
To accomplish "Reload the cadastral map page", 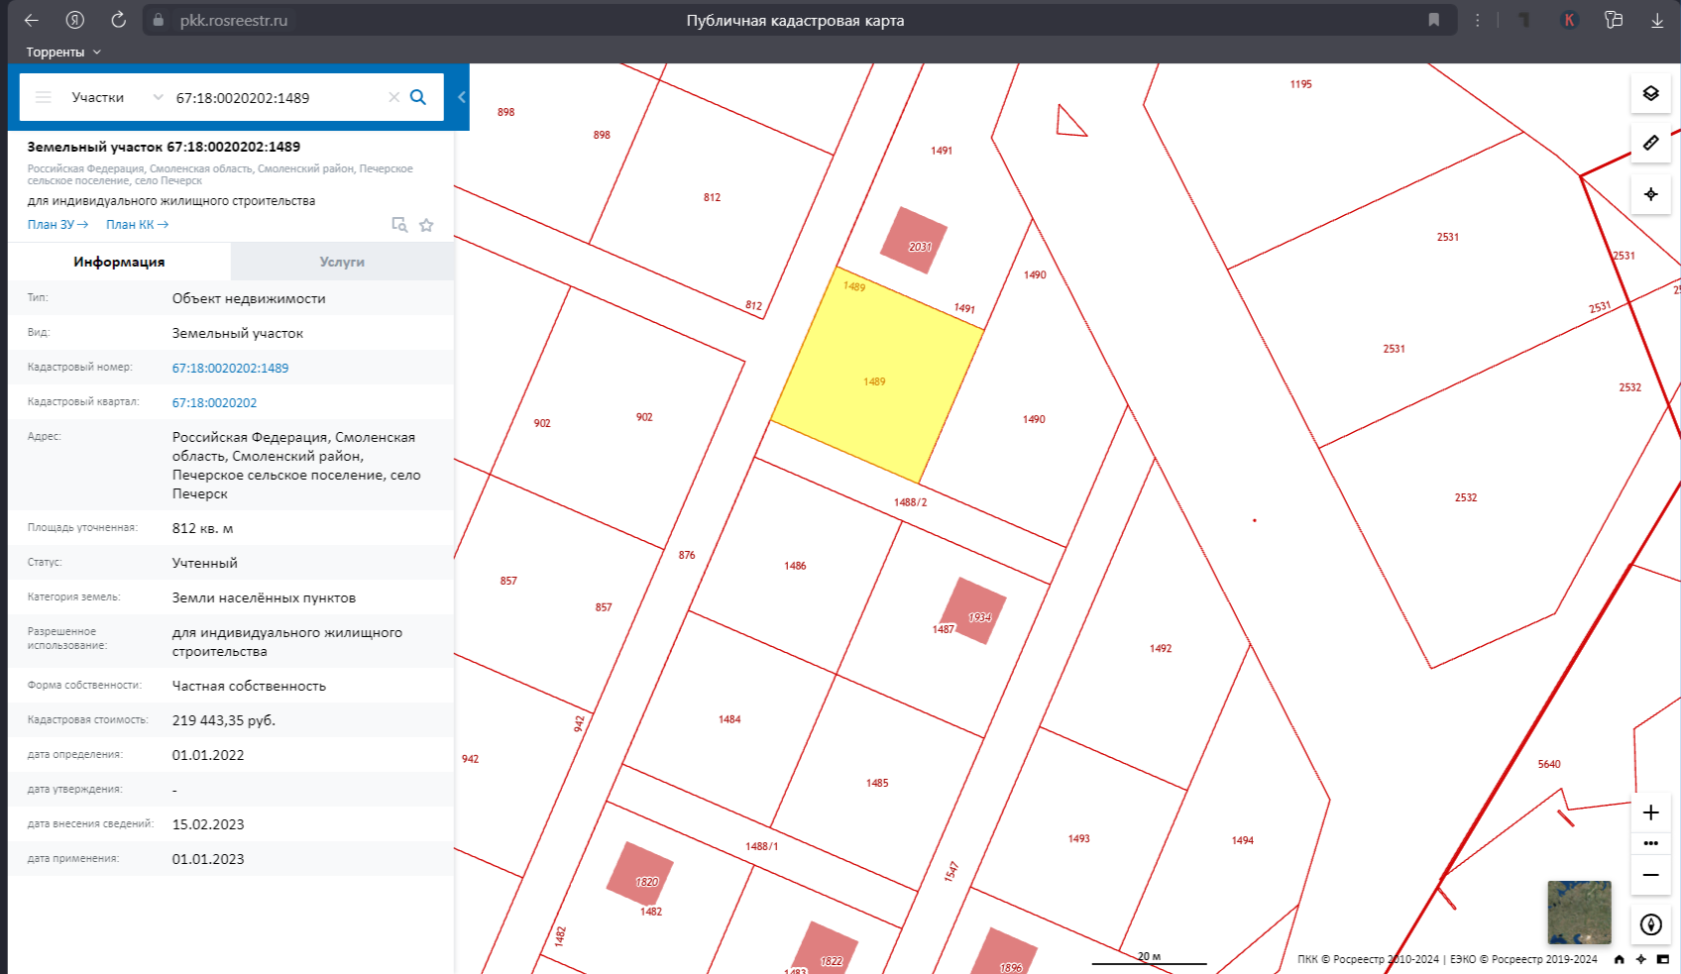I will click(118, 20).
